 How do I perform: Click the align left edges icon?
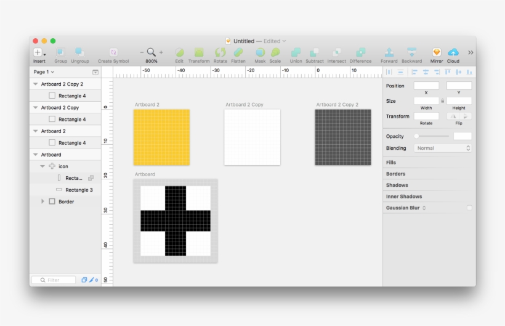pyautogui.click(x=414, y=72)
